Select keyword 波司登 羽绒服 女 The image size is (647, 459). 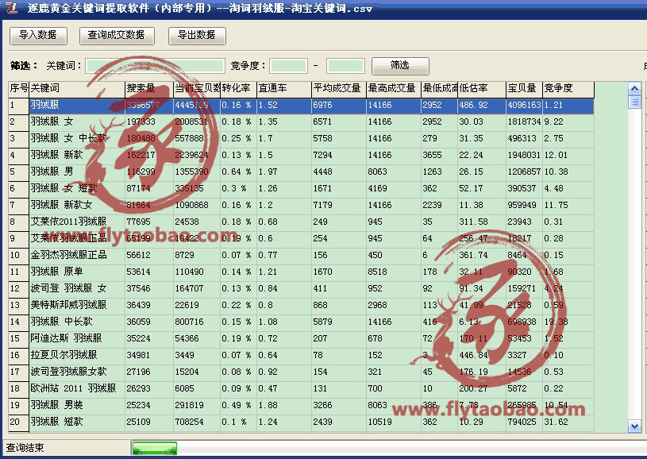[x=68, y=288]
